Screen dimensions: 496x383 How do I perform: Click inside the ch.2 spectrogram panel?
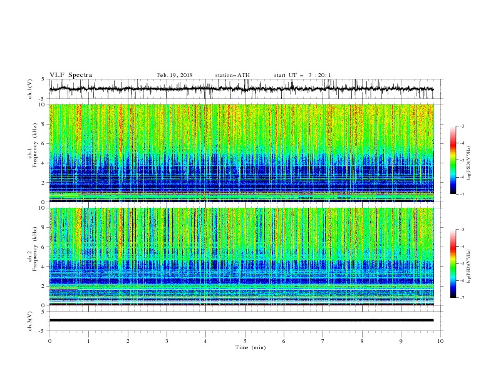241,257
